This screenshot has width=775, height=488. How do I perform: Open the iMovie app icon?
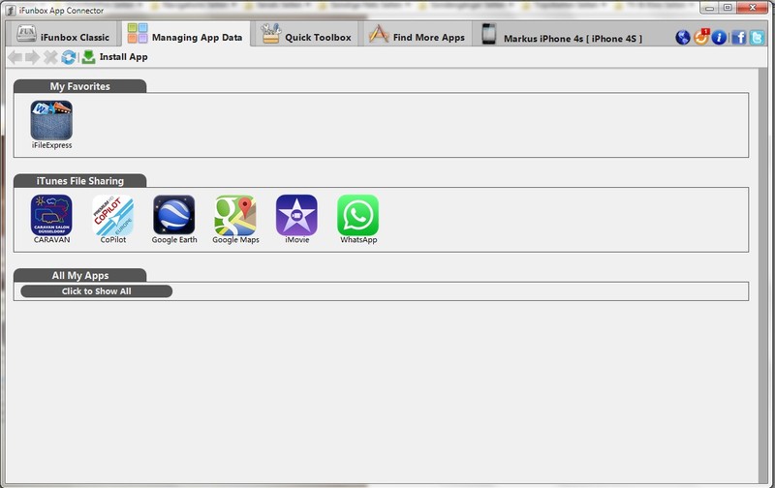296,215
